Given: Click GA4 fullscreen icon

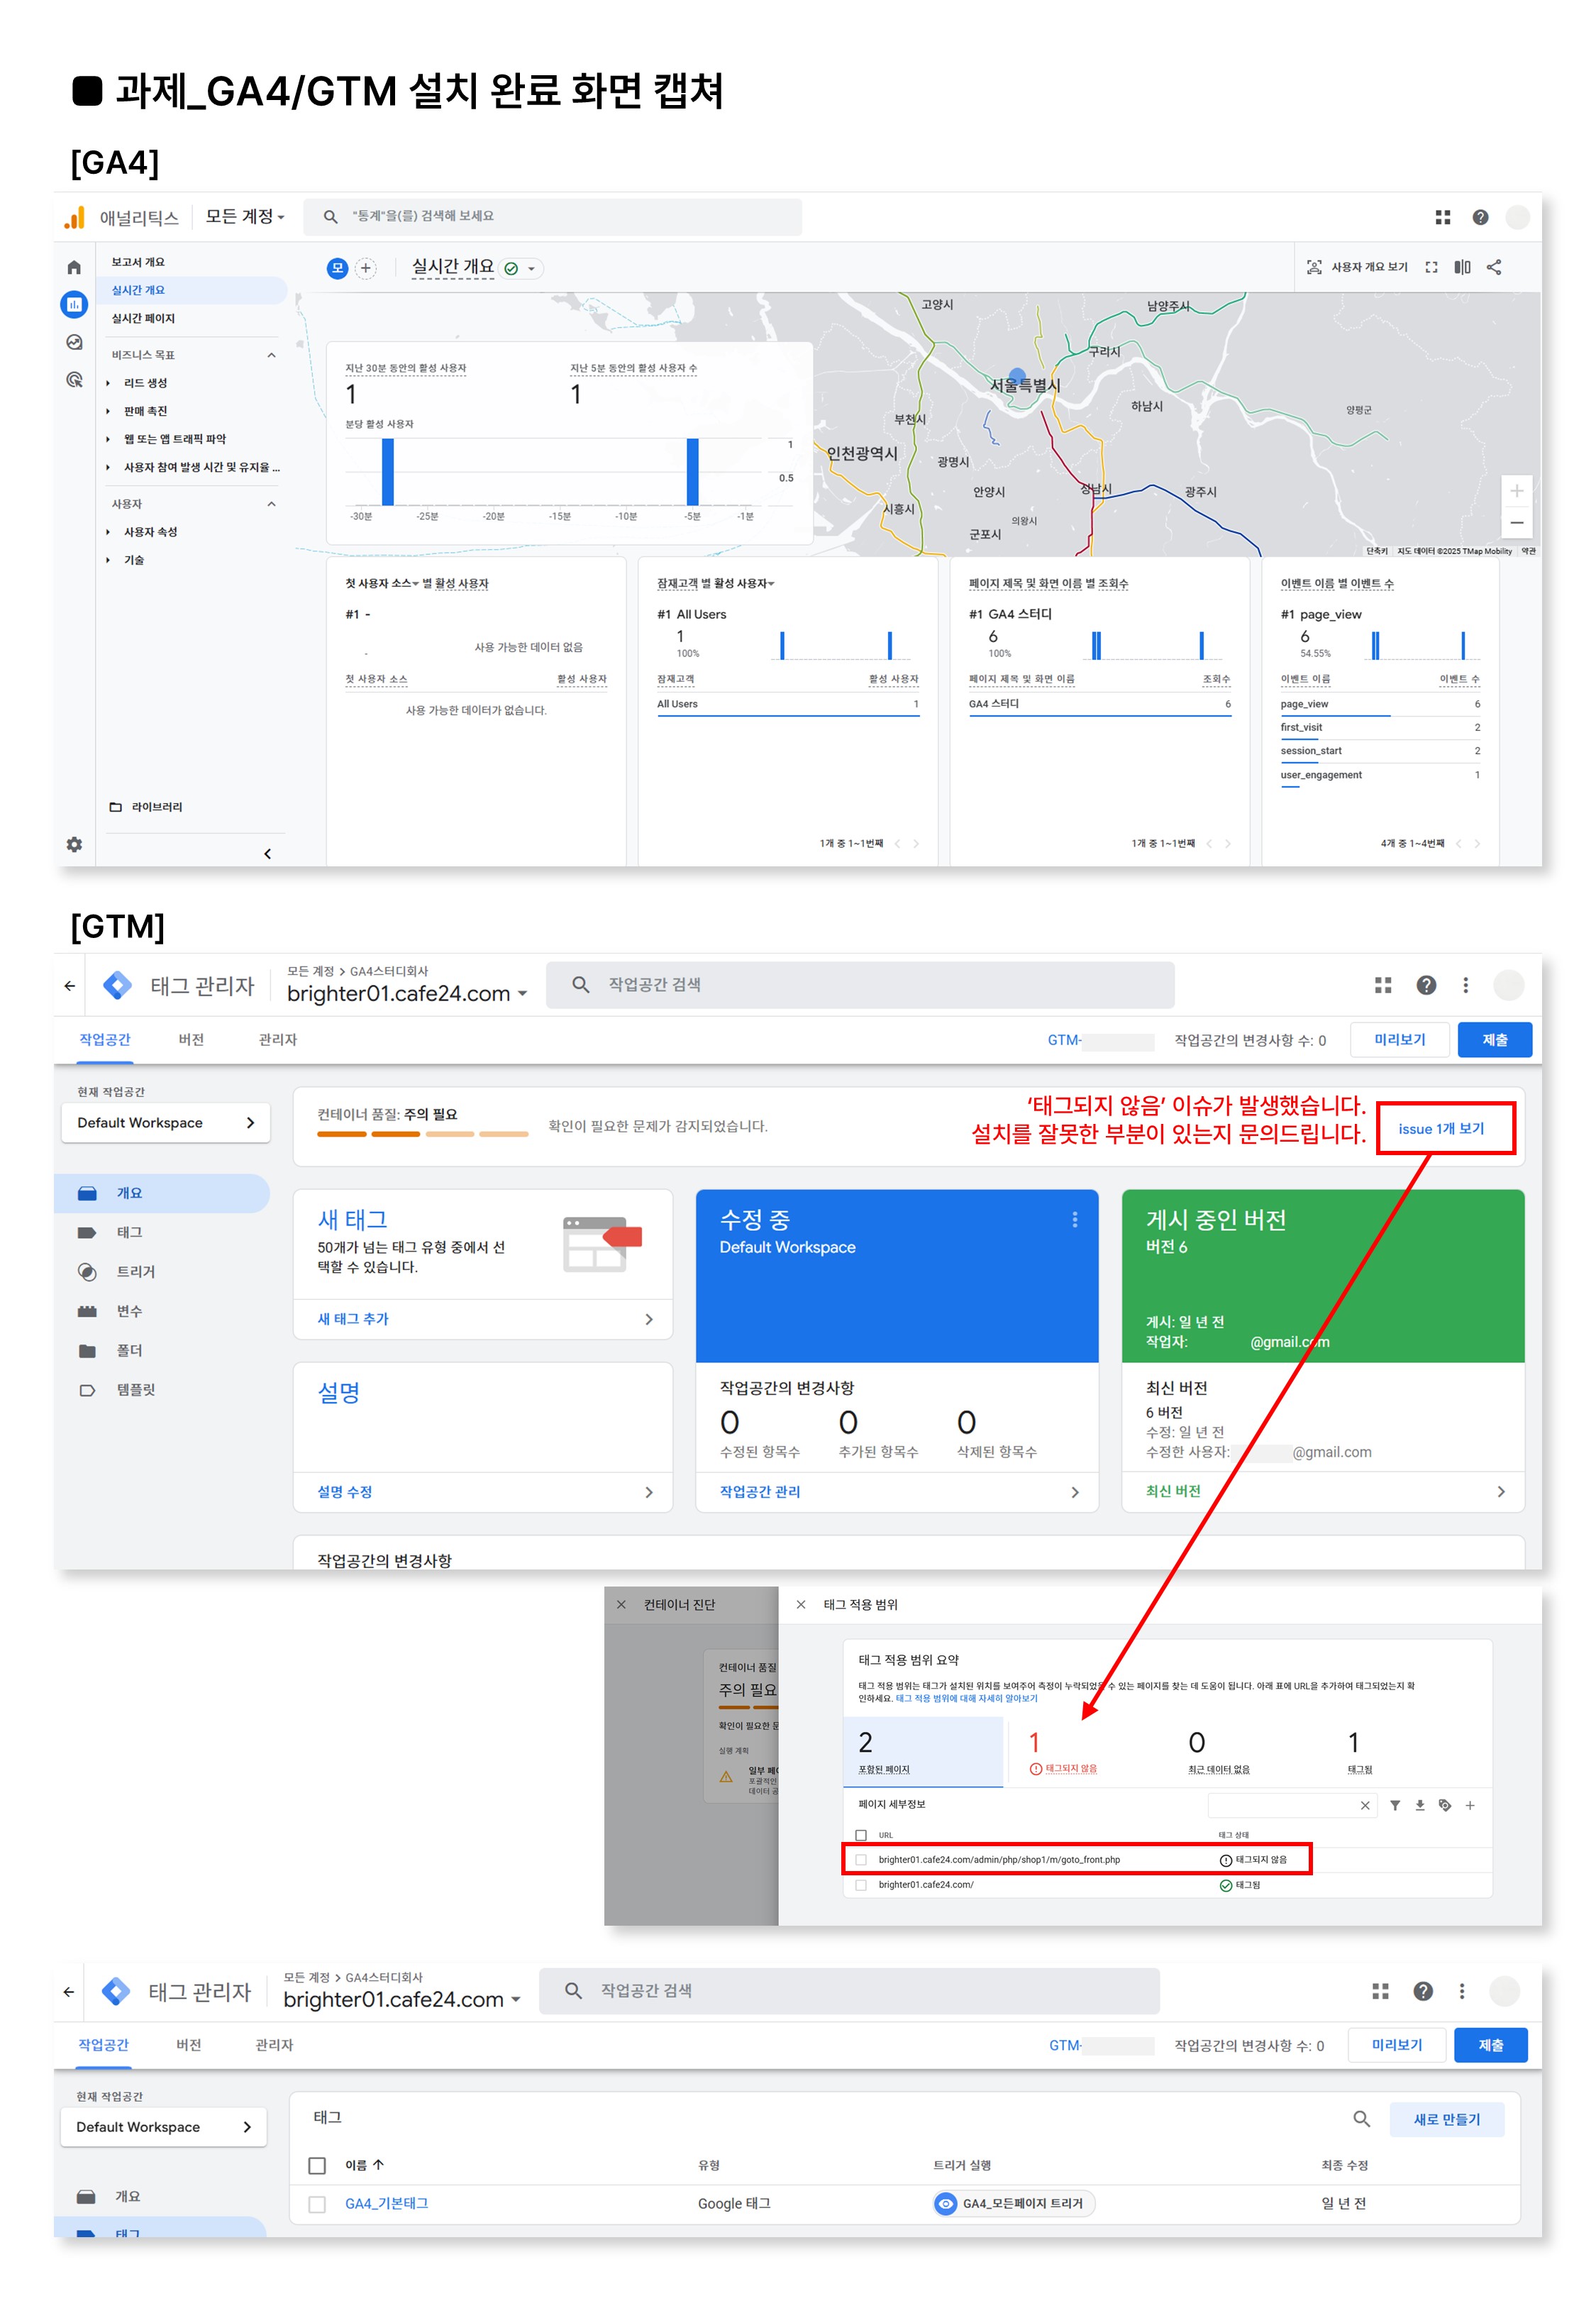Looking at the screenshot, I should (x=1431, y=267).
